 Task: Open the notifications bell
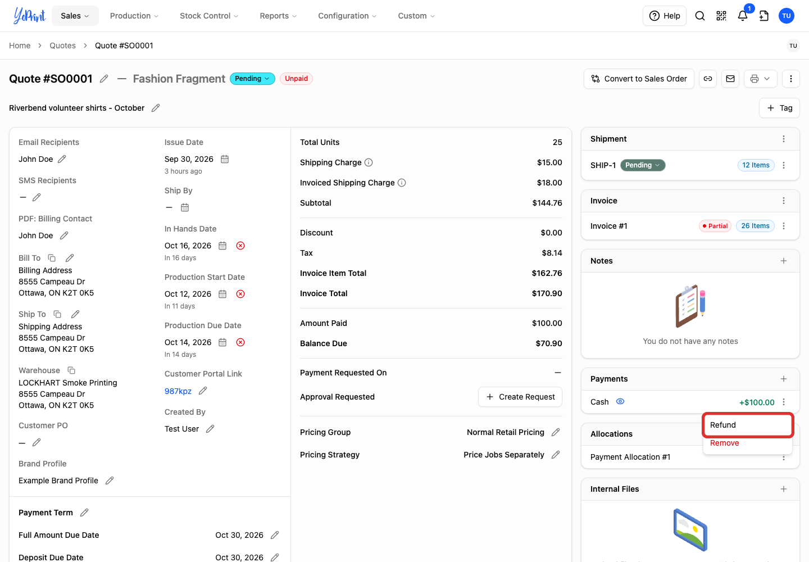(x=743, y=16)
